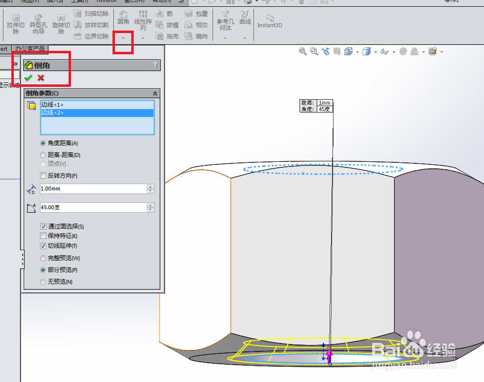
Task: Open the View Orientation dropdown arrow
Action: point(357,52)
